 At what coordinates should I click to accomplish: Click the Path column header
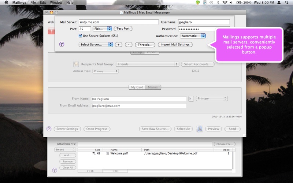point(178,150)
